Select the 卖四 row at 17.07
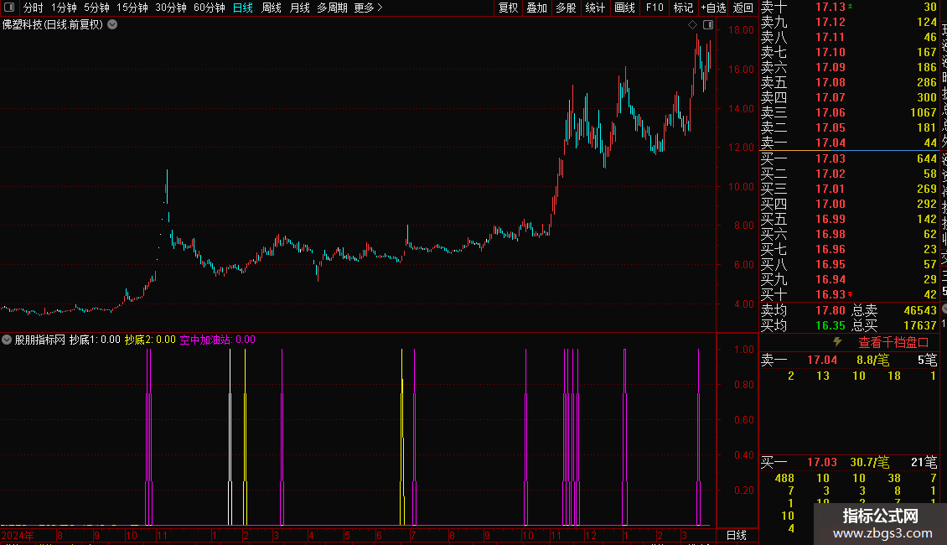Screen dimensions: 947x545 [x=849, y=97]
